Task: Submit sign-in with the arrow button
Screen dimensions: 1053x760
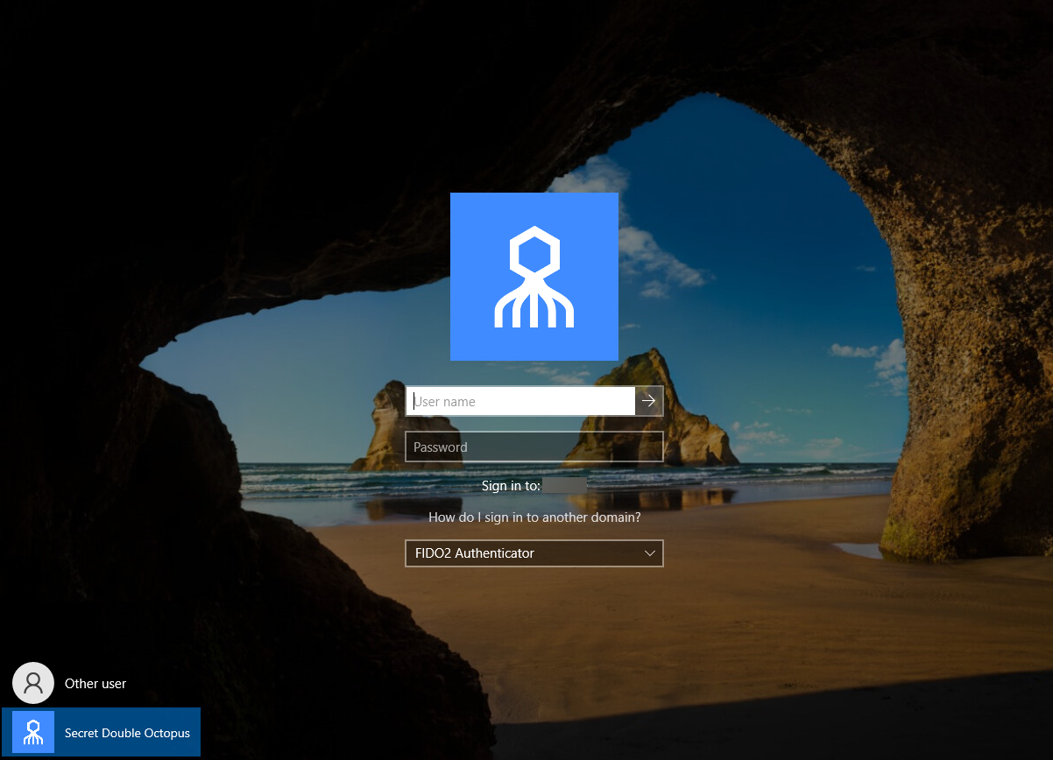Action: [649, 401]
